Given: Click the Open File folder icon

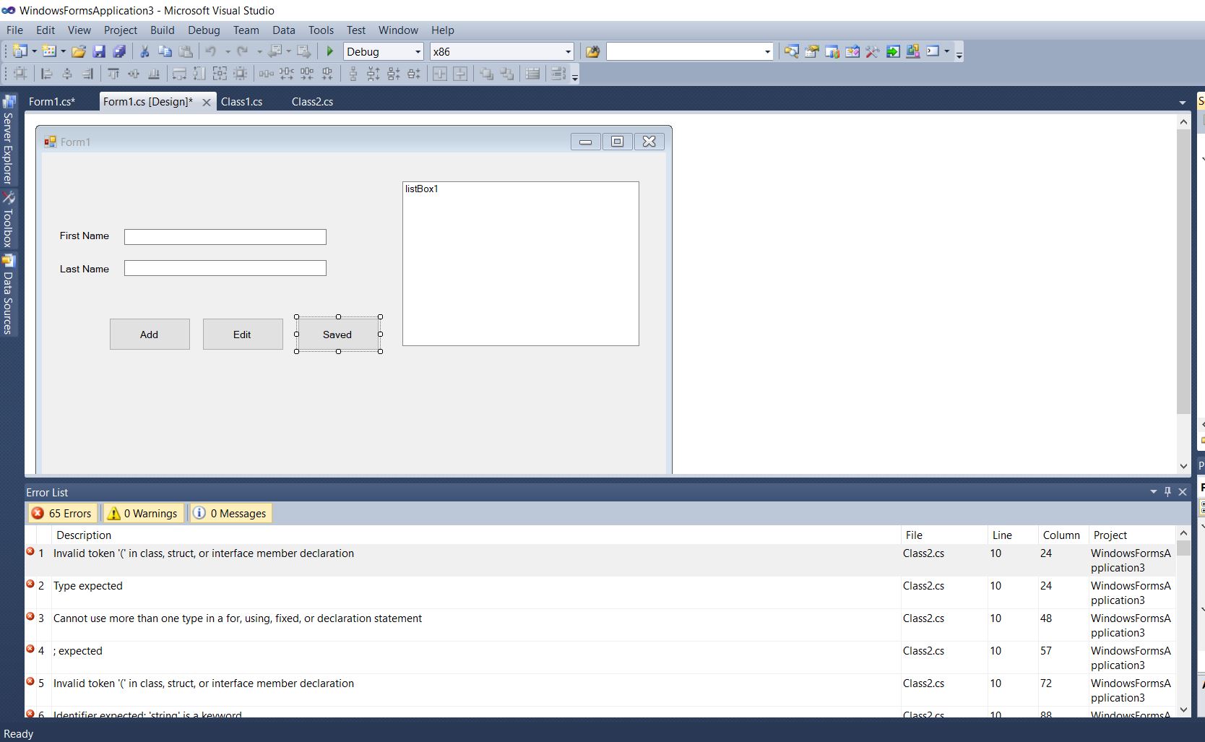Looking at the screenshot, I should coord(79,51).
